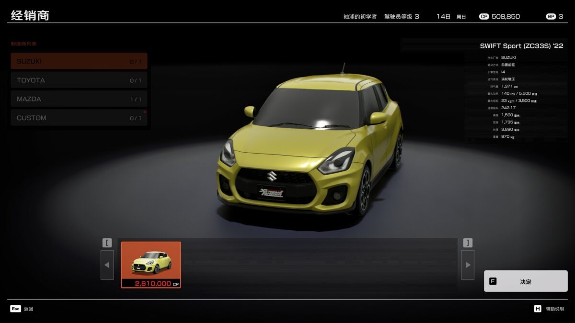Select TOYOTA in the manufacturer list
The height and width of the screenshot is (323, 575).
tap(79, 80)
